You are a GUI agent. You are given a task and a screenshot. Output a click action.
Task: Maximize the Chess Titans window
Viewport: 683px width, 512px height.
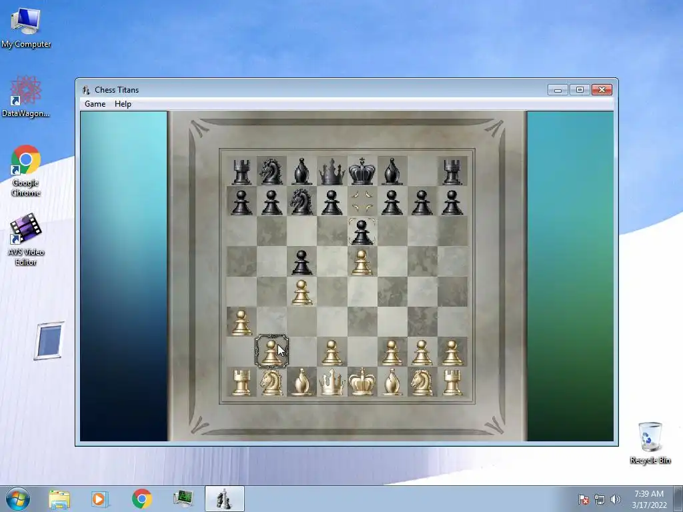point(580,90)
